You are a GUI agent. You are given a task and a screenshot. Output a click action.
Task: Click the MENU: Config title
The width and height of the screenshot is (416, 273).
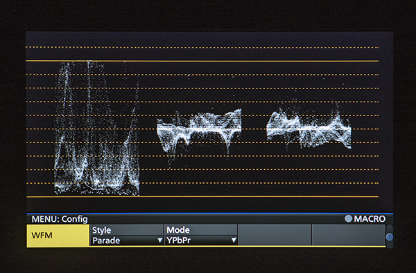point(60,219)
